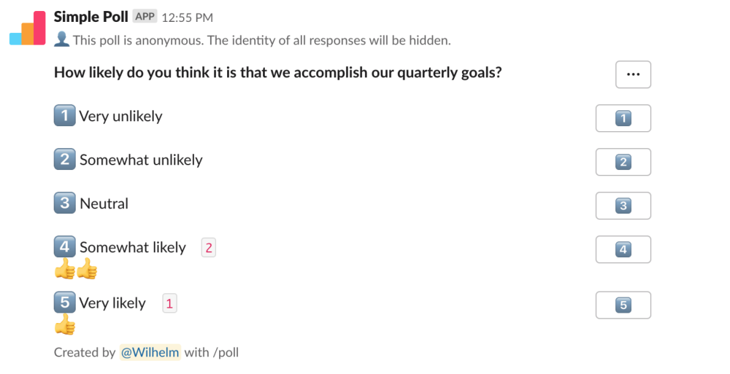Open the poll's three-dots options menu
Image resolution: width=730 pixels, height=374 pixels.
[633, 74]
